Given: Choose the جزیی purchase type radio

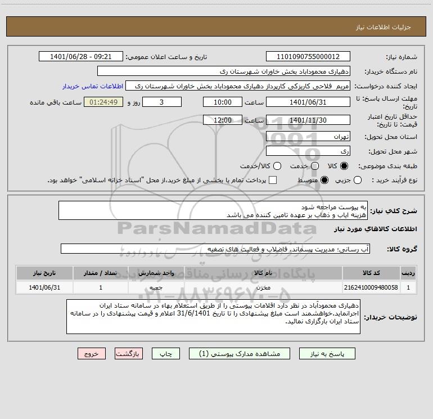Looking at the screenshot, I should click(358, 180).
